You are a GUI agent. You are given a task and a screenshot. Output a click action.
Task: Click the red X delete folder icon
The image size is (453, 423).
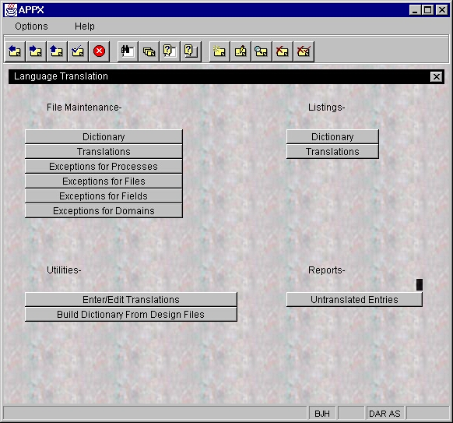pos(283,51)
